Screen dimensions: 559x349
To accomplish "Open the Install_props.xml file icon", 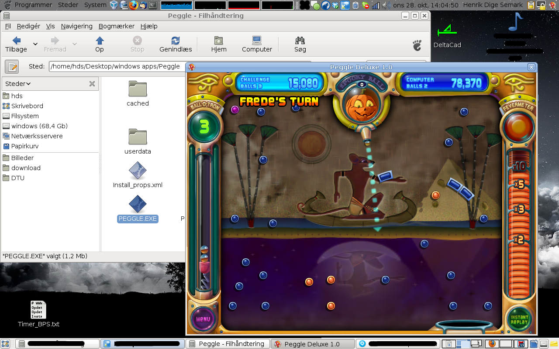I will click(x=137, y=171).
